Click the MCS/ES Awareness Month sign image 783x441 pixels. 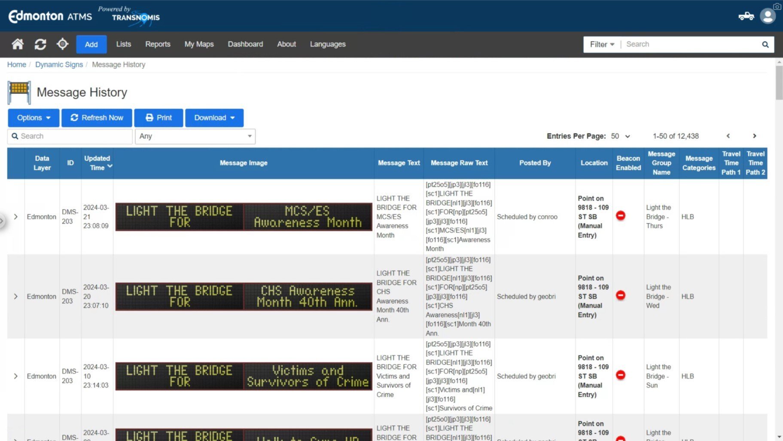(x=244, y=217)
